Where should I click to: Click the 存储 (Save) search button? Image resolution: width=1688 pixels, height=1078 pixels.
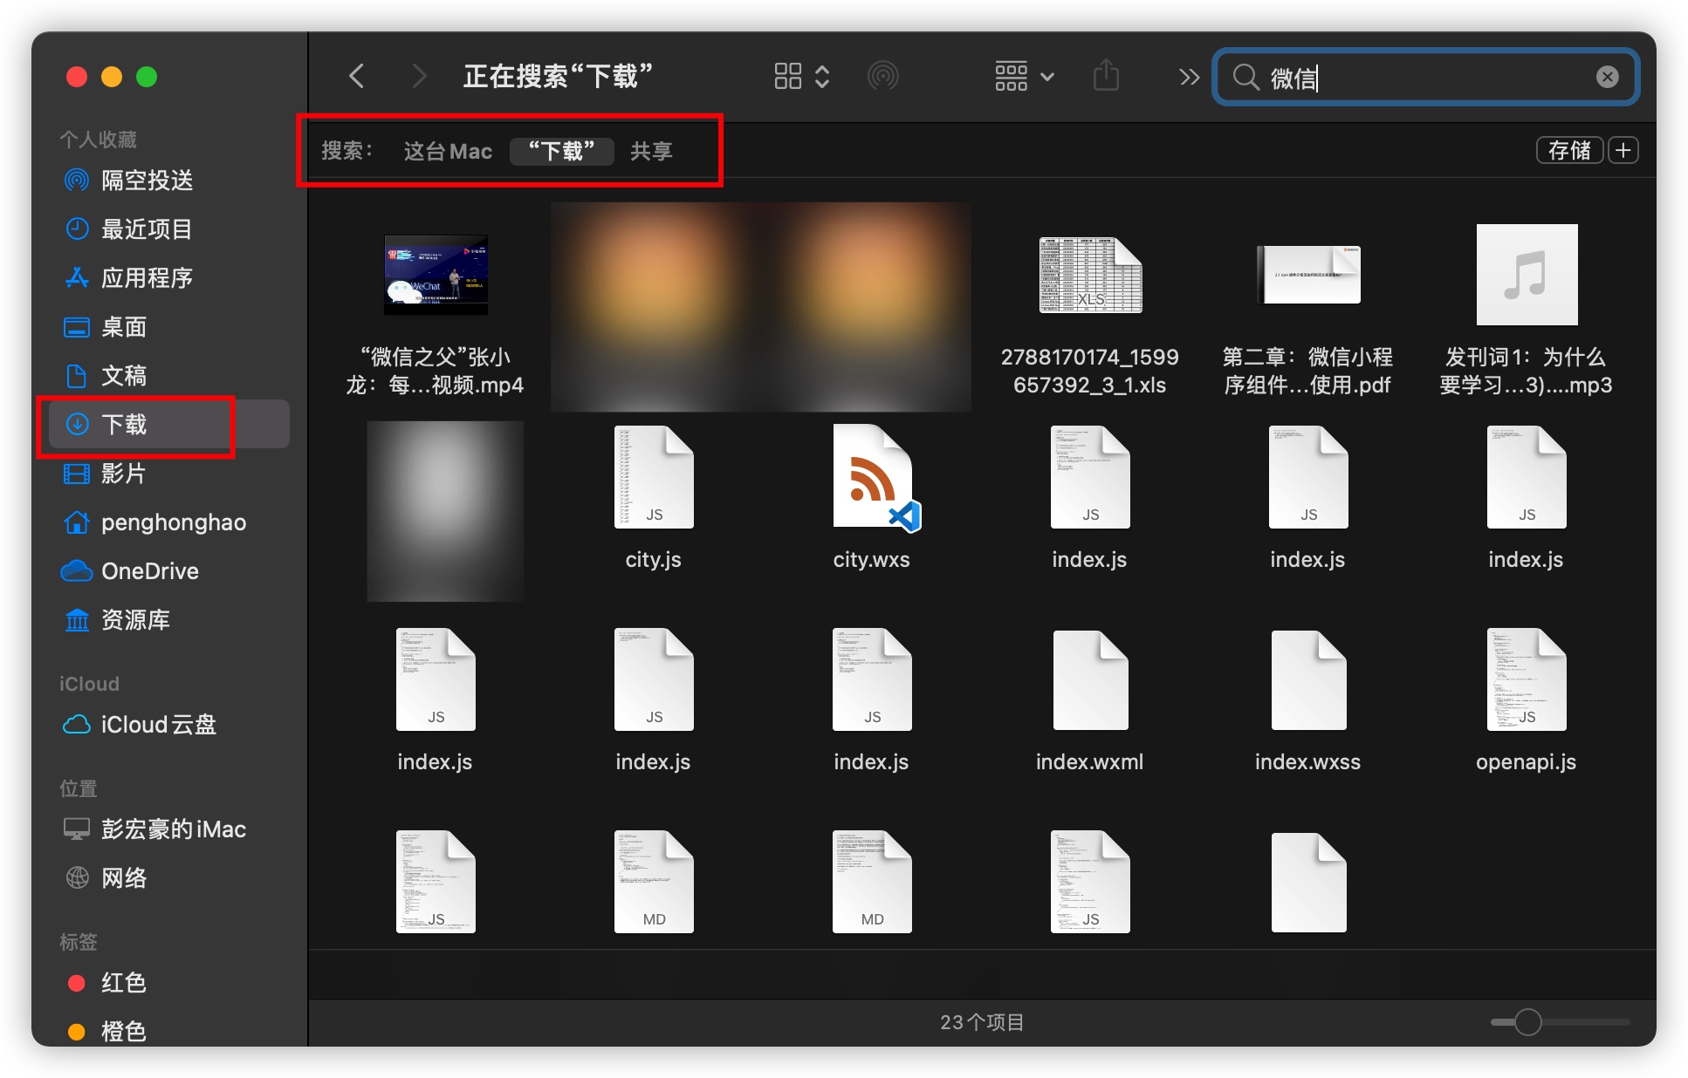[1568, 150]
